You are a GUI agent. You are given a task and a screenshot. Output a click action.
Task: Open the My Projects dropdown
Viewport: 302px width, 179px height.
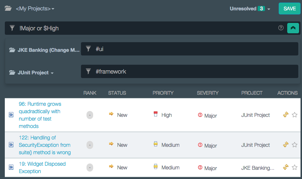tap(35, 9)
